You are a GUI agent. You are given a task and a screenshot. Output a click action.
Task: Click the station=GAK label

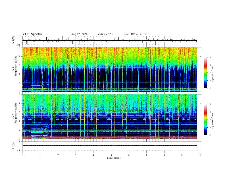pos(105,34)
